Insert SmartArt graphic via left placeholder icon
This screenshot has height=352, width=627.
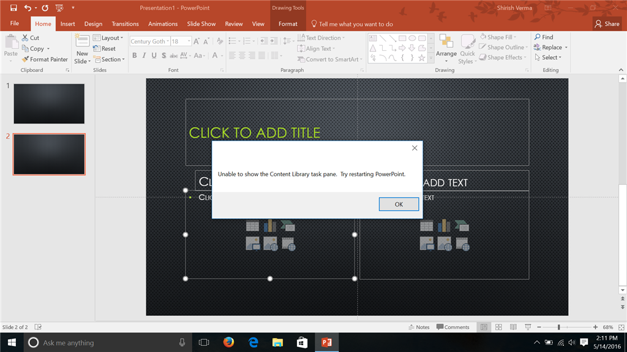click(x=288, y=226)
